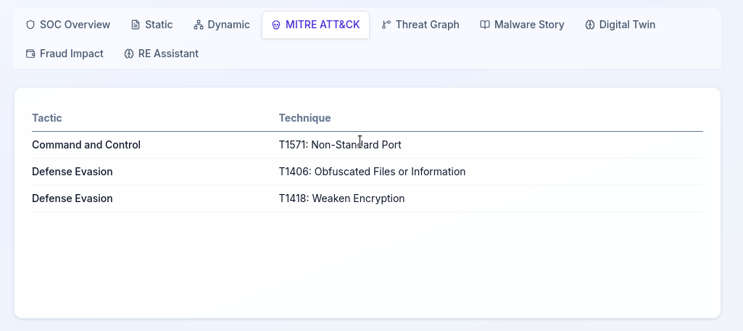Click the Technique column header
The width and height of the screenshot is (743, 331).
304,118
